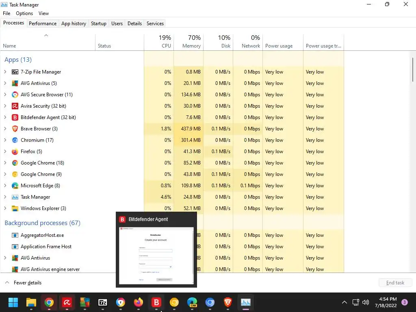The image size is (416, 312).
Task: Switch to the App history tab
Action: [74, 23]
